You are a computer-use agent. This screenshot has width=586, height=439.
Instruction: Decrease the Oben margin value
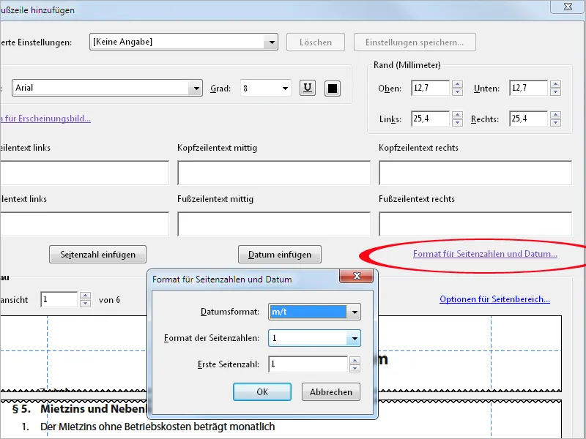pyautogui.click(x=457, y=92)
